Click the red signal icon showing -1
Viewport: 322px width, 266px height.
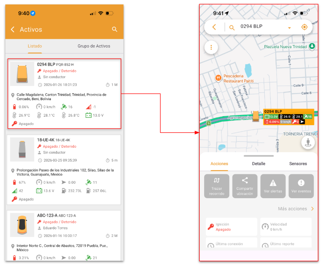[88, 107]
